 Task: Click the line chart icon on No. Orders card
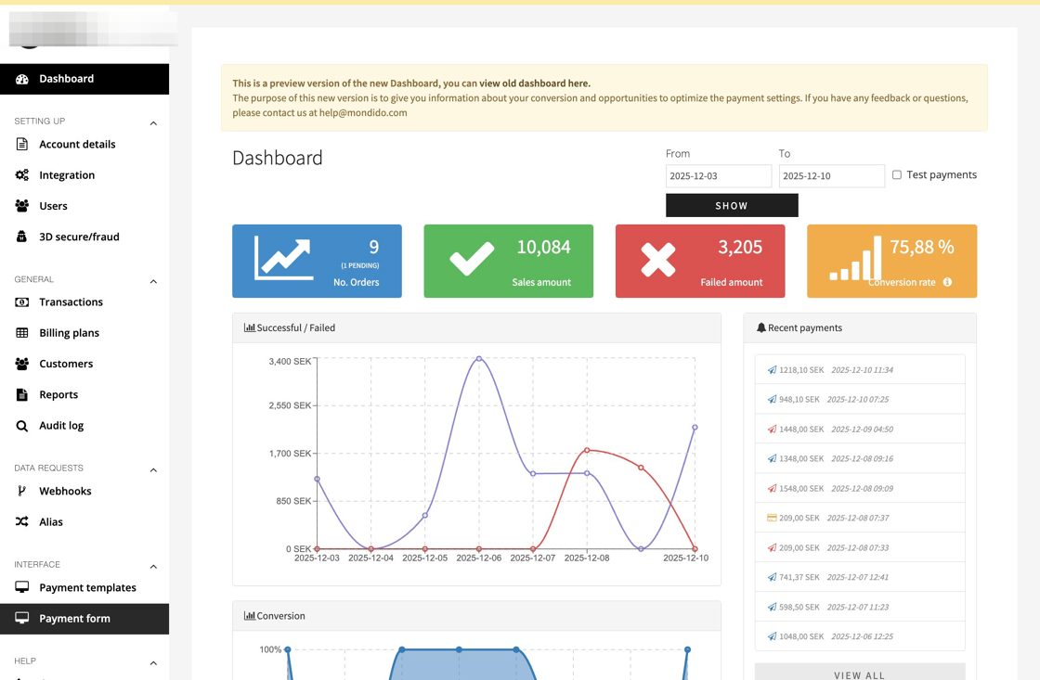283,259
